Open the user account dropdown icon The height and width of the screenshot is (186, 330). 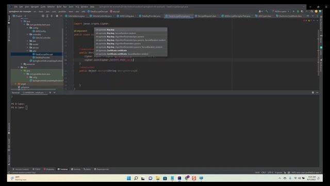coord(260,11)
